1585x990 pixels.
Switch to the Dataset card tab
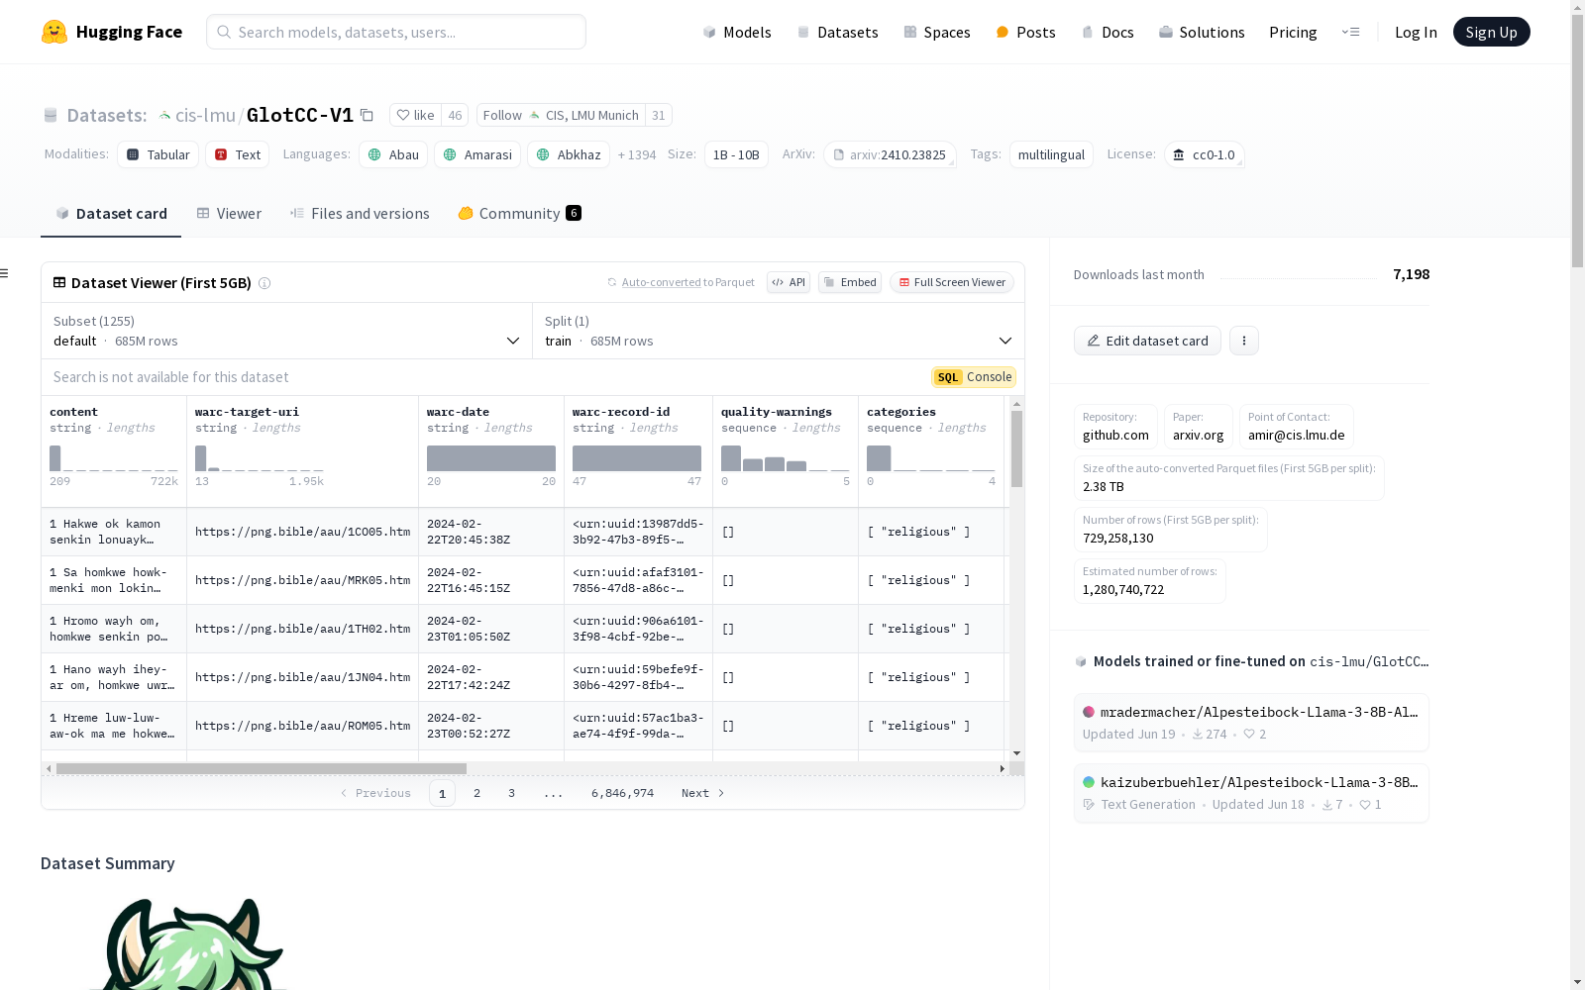pos(111,214)
